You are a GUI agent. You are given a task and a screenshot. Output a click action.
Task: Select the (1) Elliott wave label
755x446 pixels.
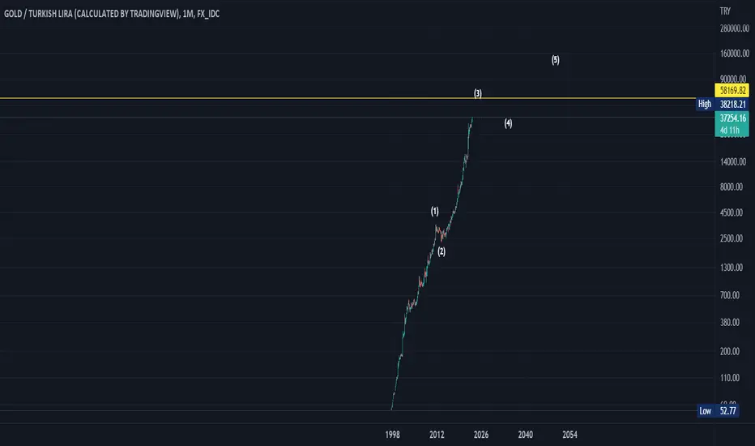pyautogui.click(x=435, y=211)
